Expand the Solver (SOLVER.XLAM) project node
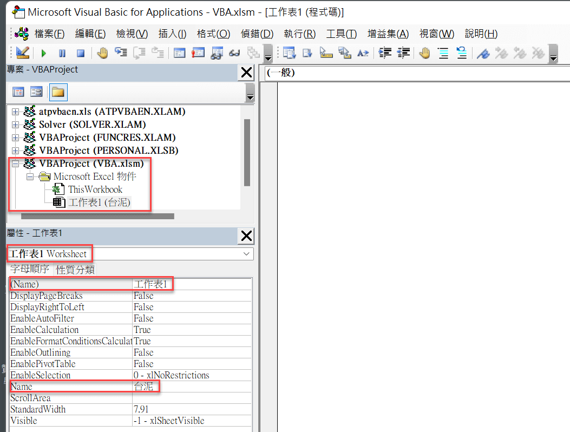 15,125
